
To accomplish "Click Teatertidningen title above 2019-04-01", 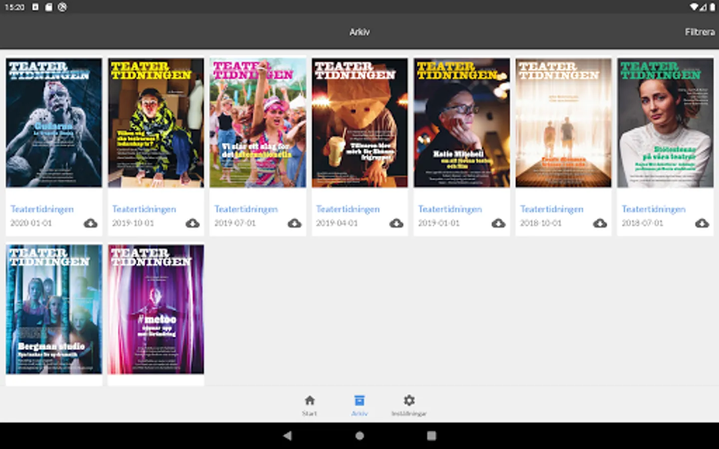I will tap(348, 209).
